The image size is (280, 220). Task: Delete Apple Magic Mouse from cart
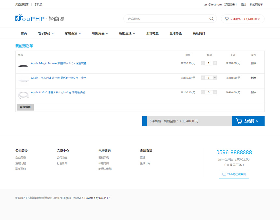[253, 63]
